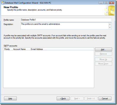Click the 'Profile name:' label
Image resolution: width=117 pixels, height=105 pixels.
tap(9, 20)
